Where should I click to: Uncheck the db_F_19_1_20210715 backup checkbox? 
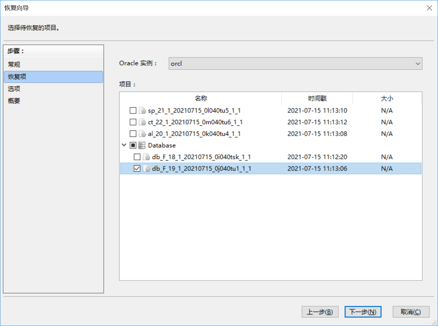click(137, 169)
